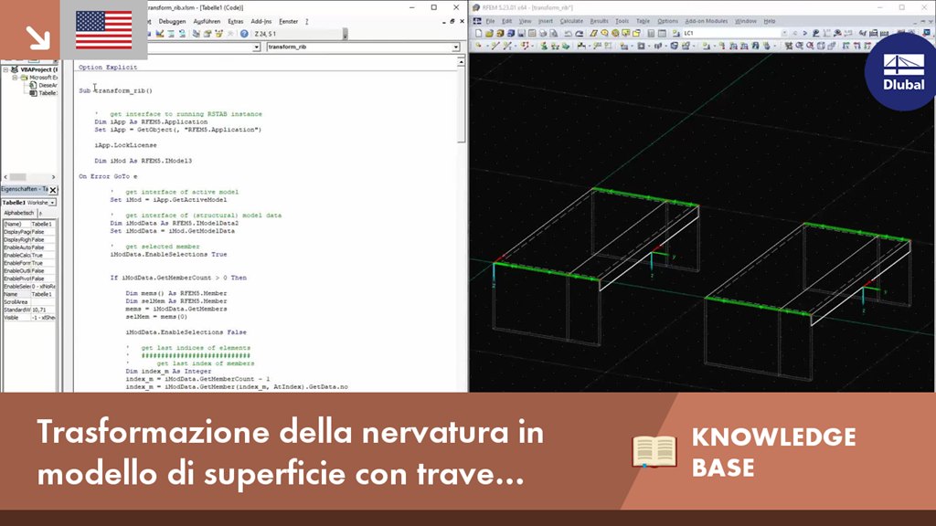The width and height of the screenshot is (936, 526).
Task: Expand VBA toolbar options handle beside Z 24, S 1
Action: (x=345, y=35)
